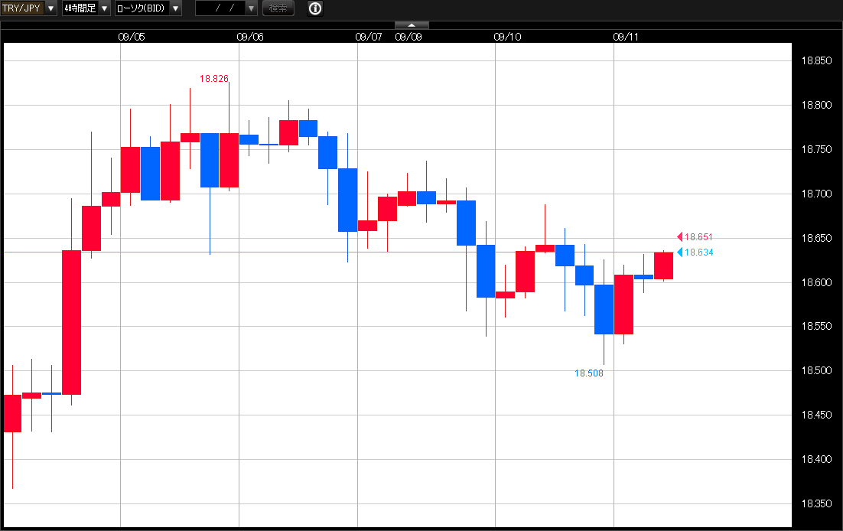
Task: Click the red 18.651 price marker
Action: 695,236
